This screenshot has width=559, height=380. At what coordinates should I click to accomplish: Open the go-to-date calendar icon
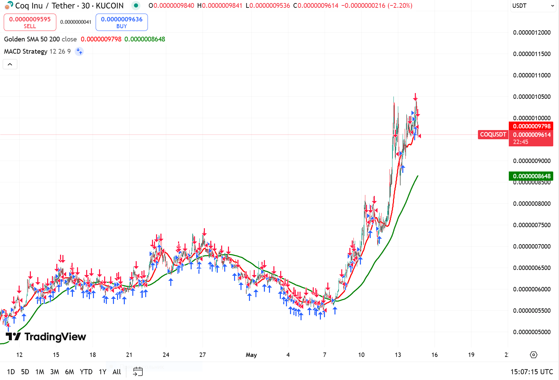[138, 372]
